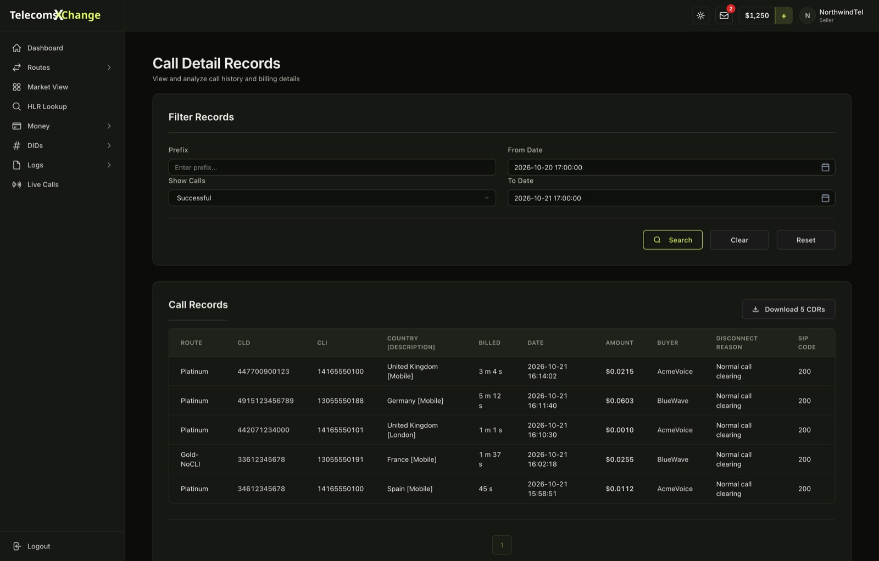
Task: Click the Search button
Action: point(672,240)
